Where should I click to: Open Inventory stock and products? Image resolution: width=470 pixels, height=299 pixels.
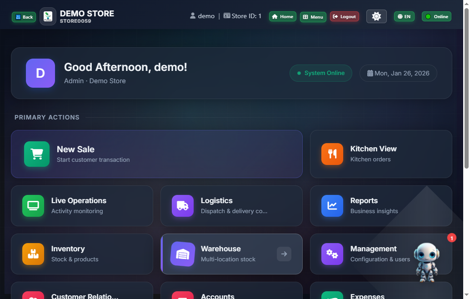point(82,254)
